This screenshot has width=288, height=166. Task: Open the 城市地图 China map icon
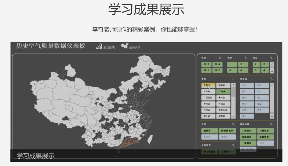[x=124, y=46]
